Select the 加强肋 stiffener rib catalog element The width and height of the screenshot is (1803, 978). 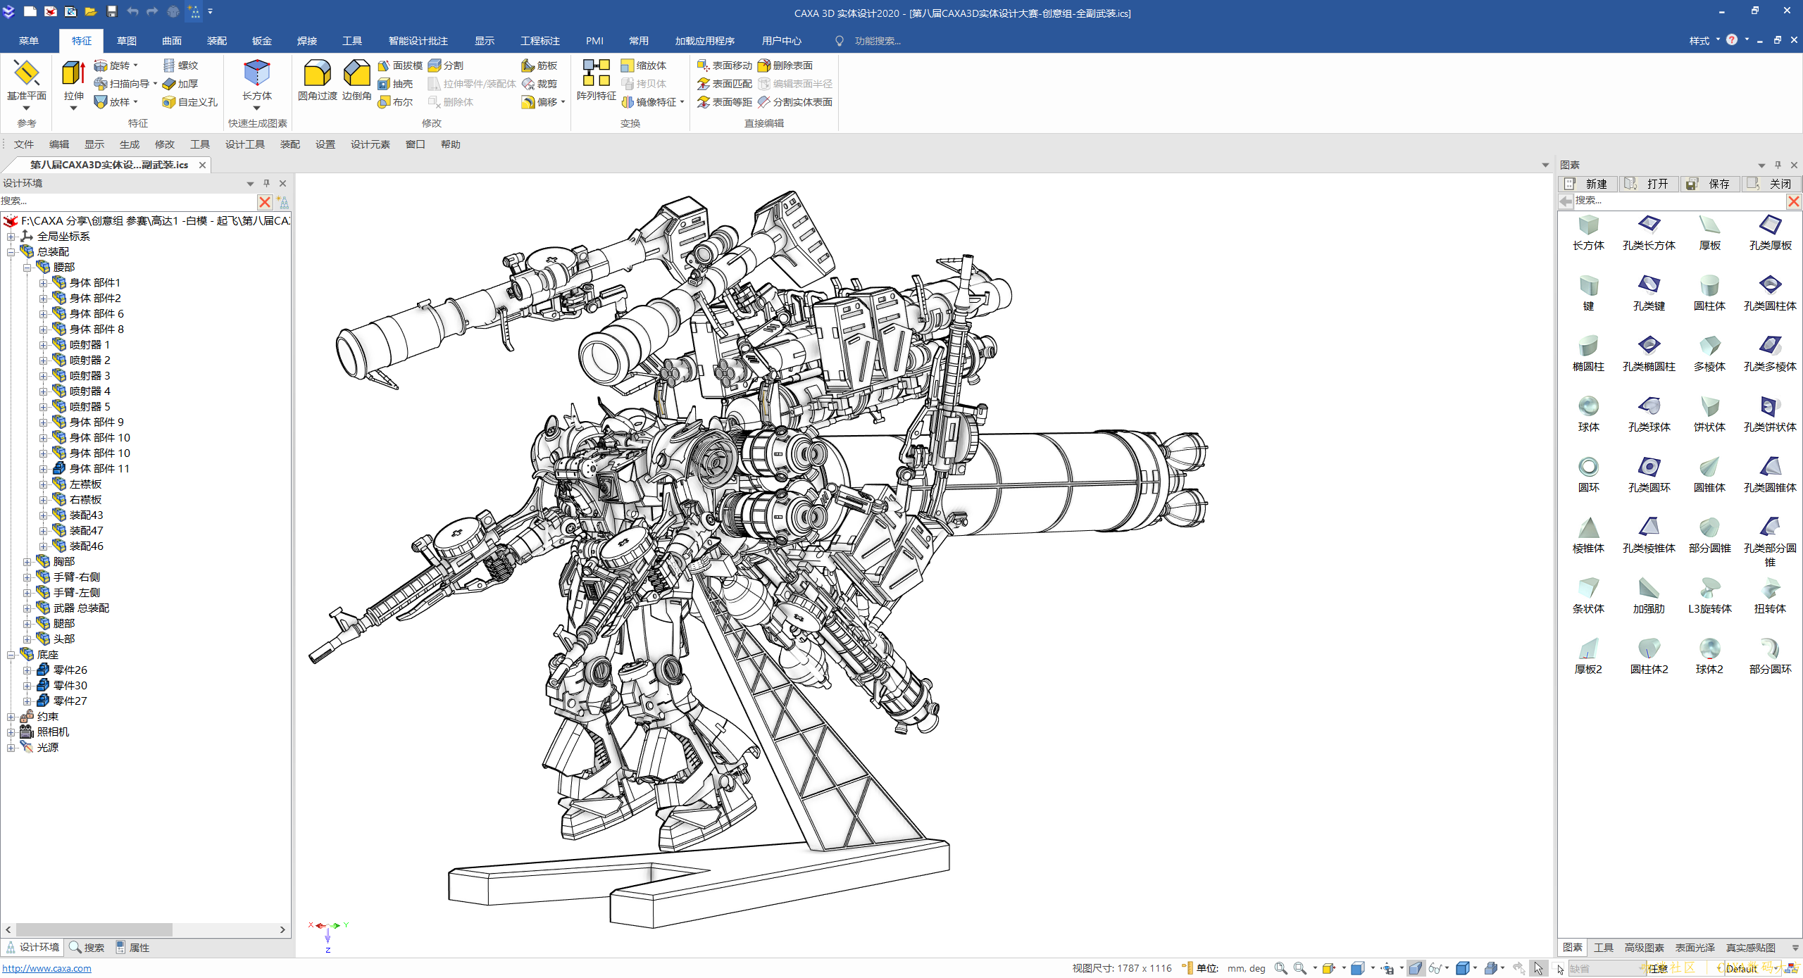pos(1649,596)
